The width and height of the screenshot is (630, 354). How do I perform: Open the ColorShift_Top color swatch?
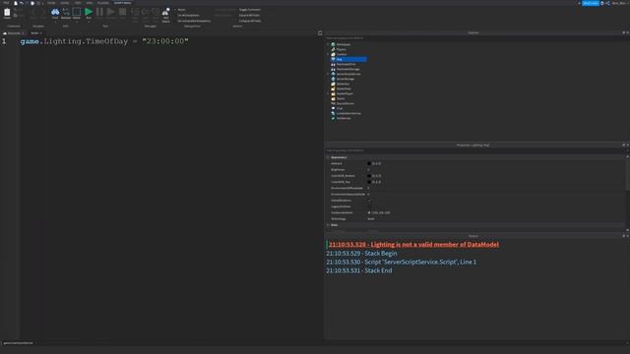point(369,182)
